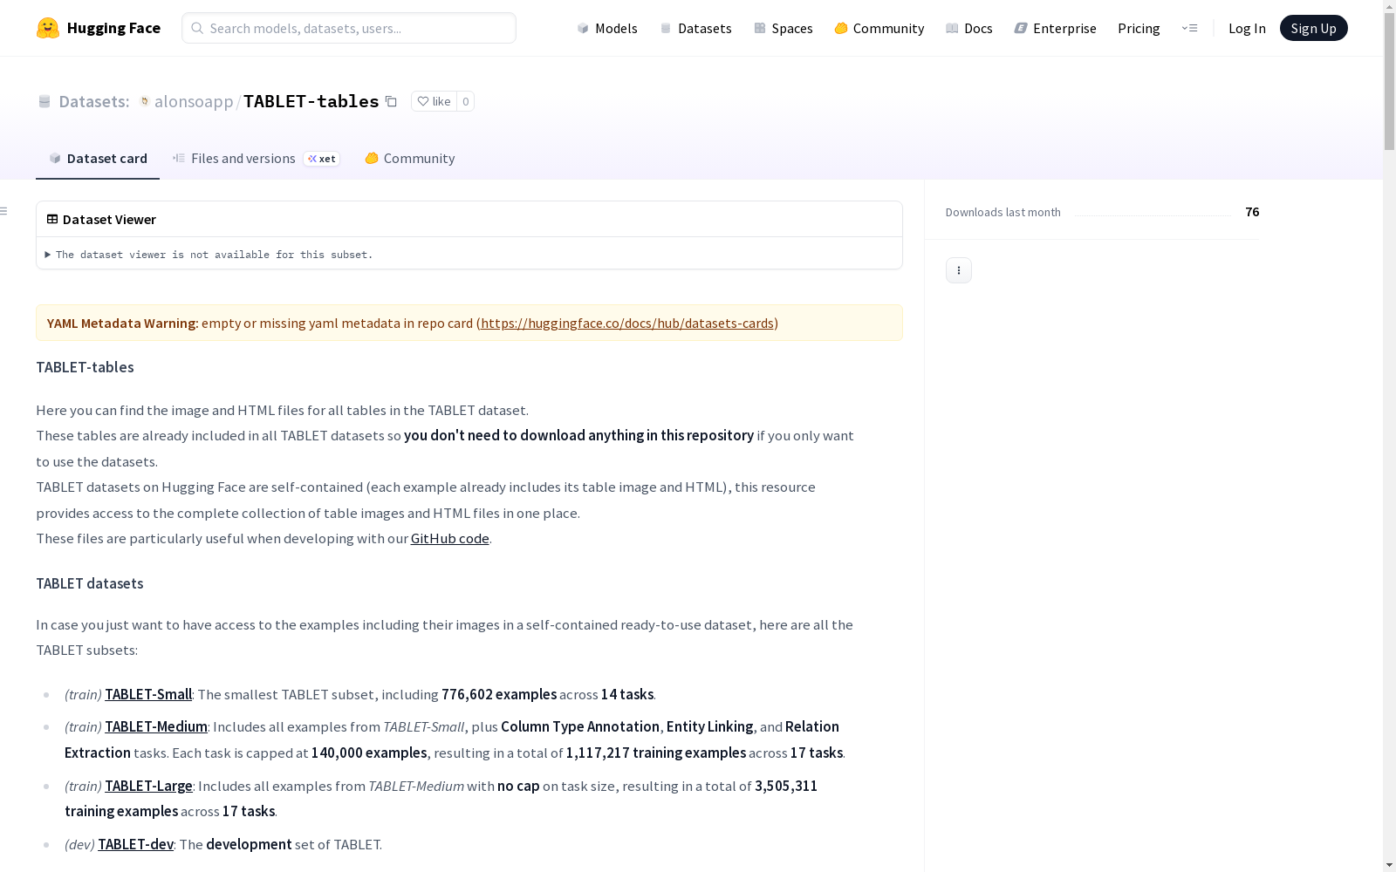The width and height of the screenshot is (1396, 872).
Task: Select the Dataset card tab
Action: pyautogui.click(x=98, y=158)
